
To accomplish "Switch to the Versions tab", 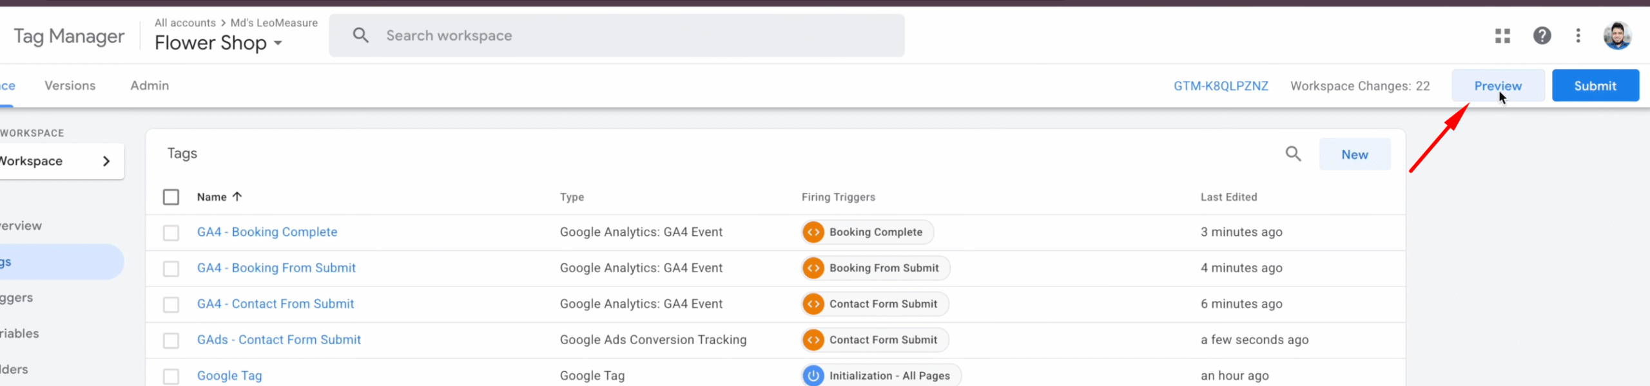I will [x=70, y=86].
